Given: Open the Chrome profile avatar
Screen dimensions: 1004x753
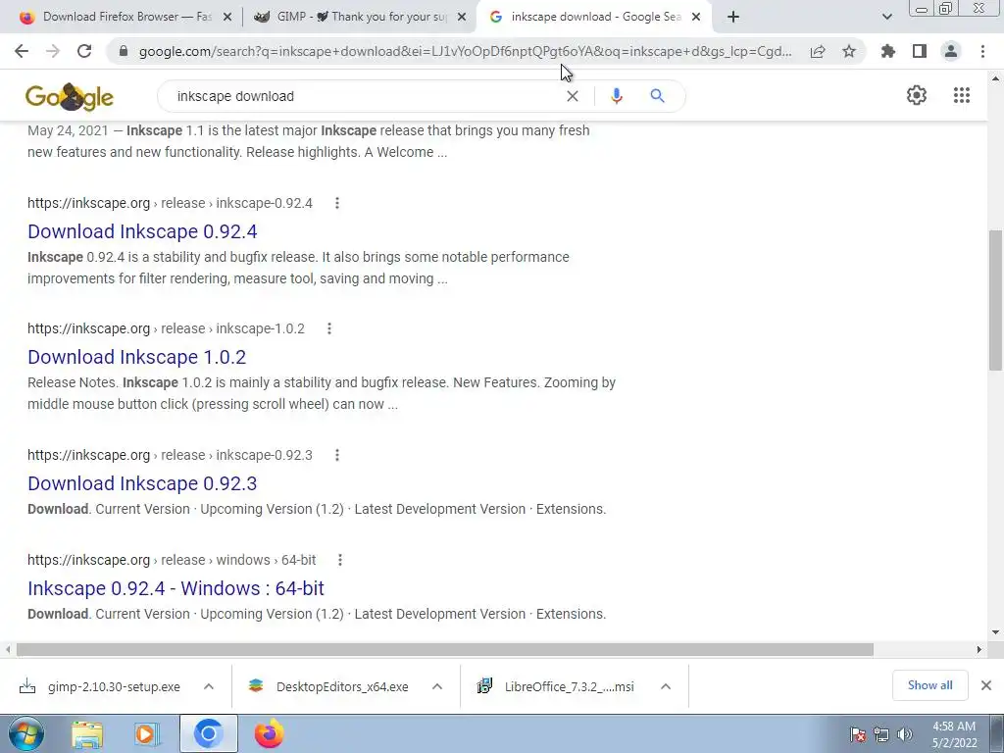Looking at the screenshot, I should click(951, 51).
